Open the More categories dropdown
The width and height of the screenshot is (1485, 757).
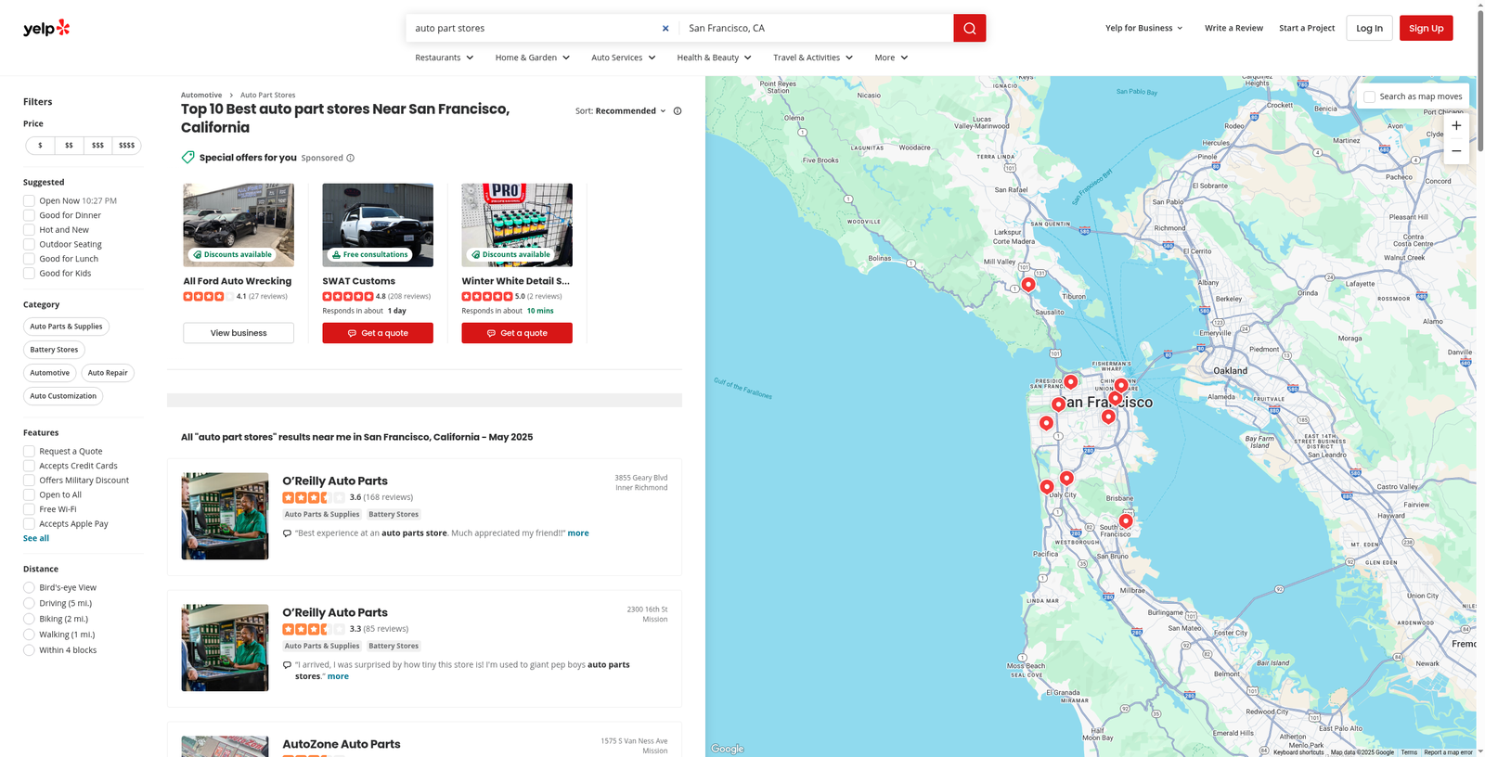[891, 58]
